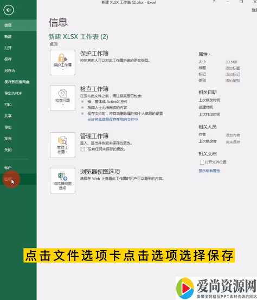
Task: Click the 30.5KB size value
Action: pyautogui.click(x=232, y=62)
